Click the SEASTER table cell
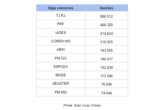This screenshot has height=110, width=147. (x=61, y=84)
